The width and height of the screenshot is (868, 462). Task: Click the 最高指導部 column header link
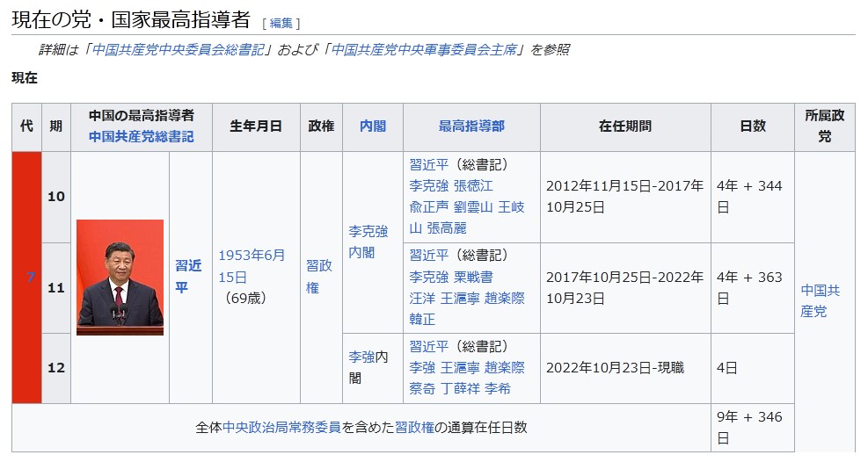click(x=471, y=126)
